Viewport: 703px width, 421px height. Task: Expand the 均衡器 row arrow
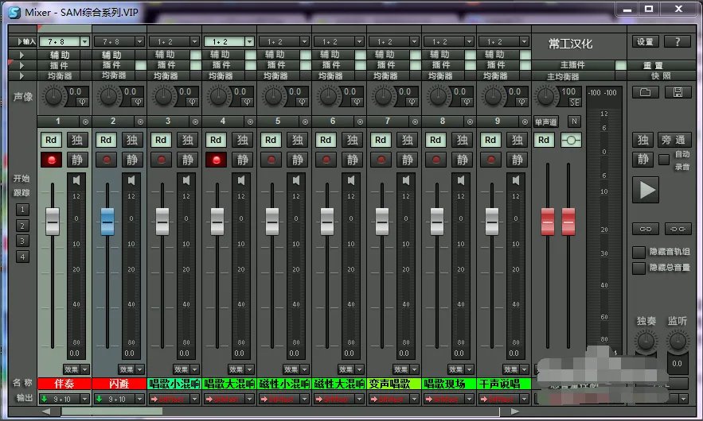coord(21,75)
